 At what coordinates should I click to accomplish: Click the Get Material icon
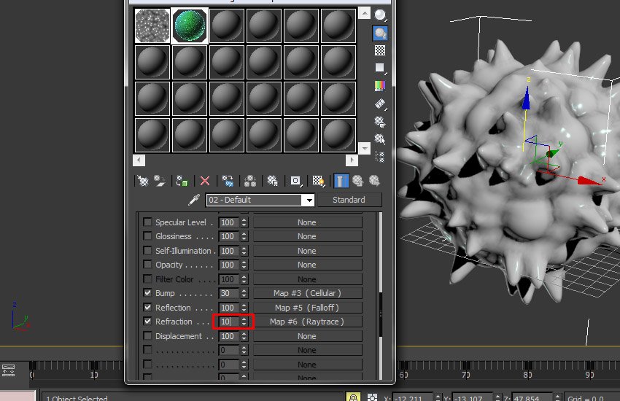tap(143, 181)
